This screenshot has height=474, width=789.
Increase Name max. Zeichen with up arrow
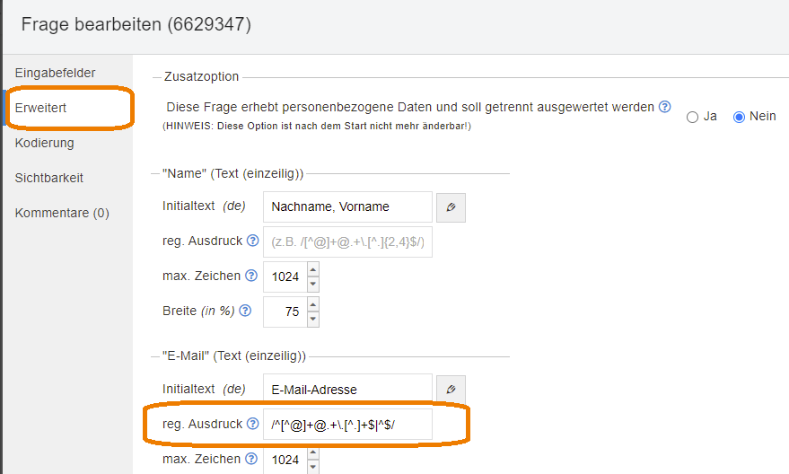[312, 269]
